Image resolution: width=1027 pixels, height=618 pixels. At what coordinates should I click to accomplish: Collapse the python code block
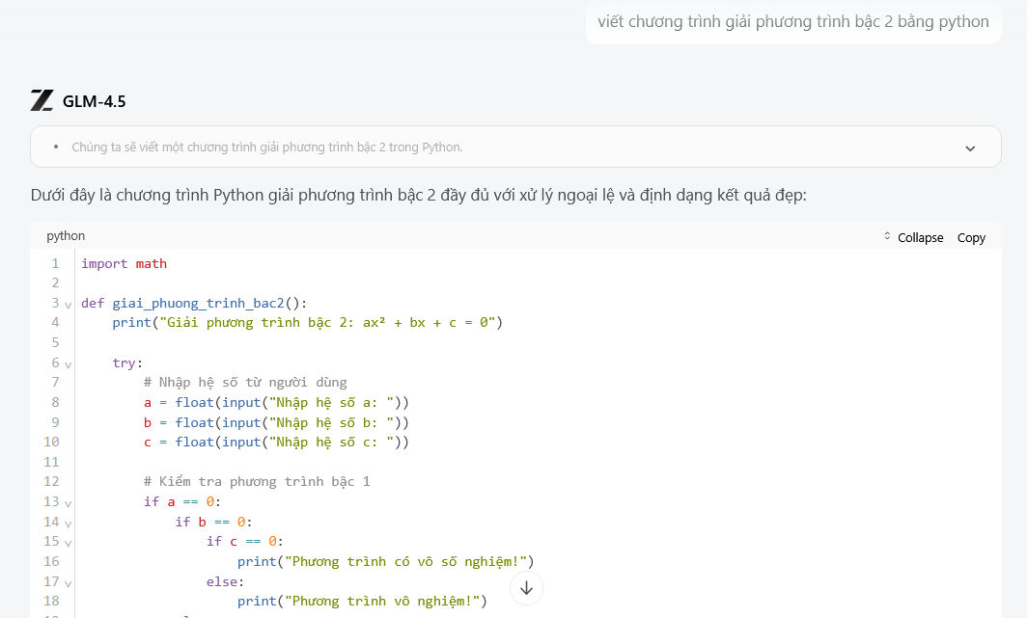tap(920, 237)
